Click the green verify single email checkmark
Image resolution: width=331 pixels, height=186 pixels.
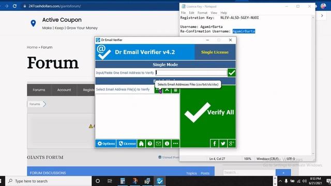click(x=232, y=73)
